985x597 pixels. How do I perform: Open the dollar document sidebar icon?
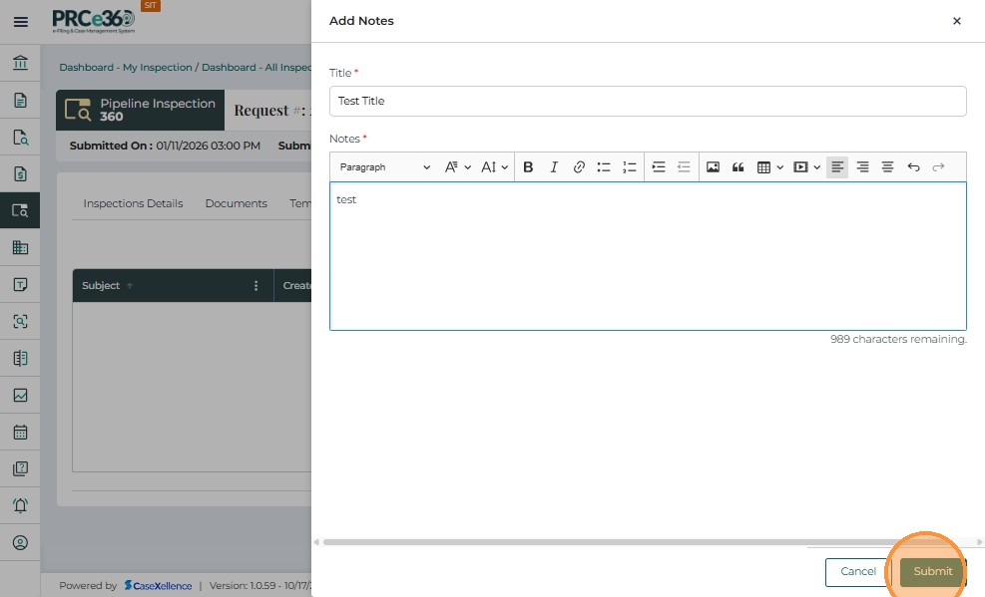[20, 173]
